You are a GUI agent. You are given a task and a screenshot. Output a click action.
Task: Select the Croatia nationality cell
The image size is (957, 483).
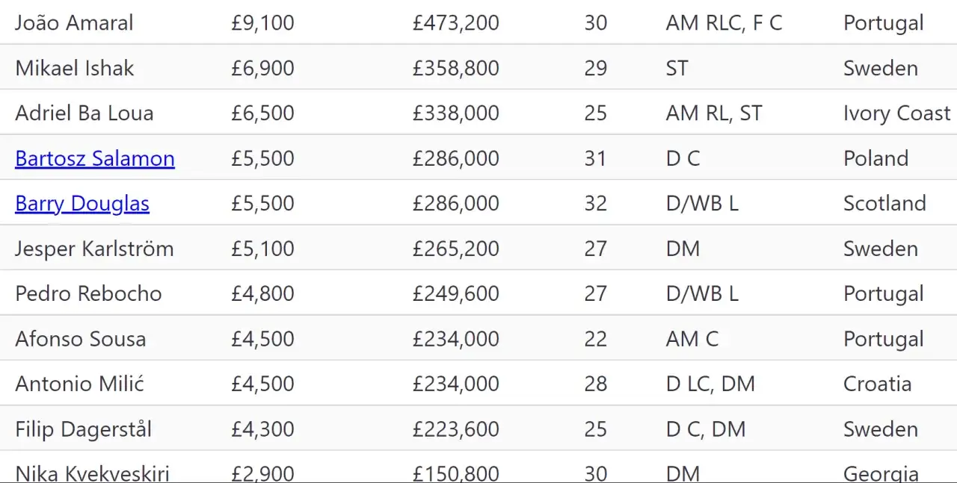pos(877,384)
